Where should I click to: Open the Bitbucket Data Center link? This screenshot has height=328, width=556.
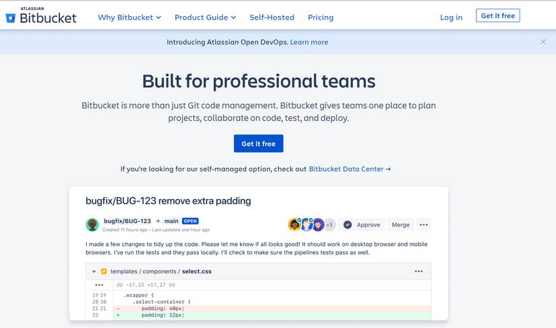tap(350, 169)
